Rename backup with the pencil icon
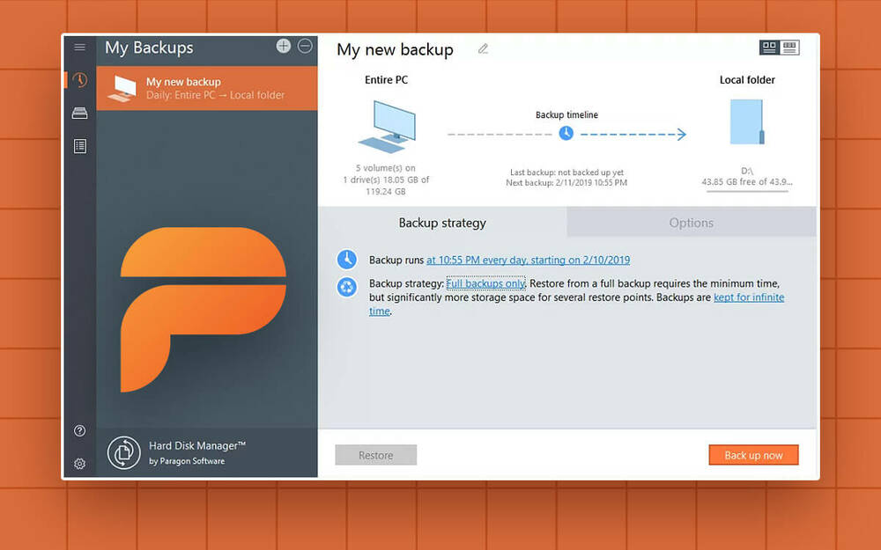Screen dimensions: 881x550 pos(483,49)
